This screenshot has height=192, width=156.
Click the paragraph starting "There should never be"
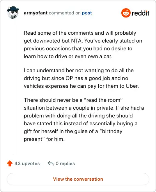click(x=84, y=119)
